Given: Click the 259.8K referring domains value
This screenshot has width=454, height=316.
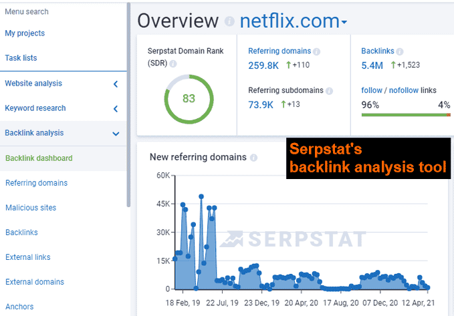Looking at the screenshot, I should pyautogui.click(x=263, y=66).
